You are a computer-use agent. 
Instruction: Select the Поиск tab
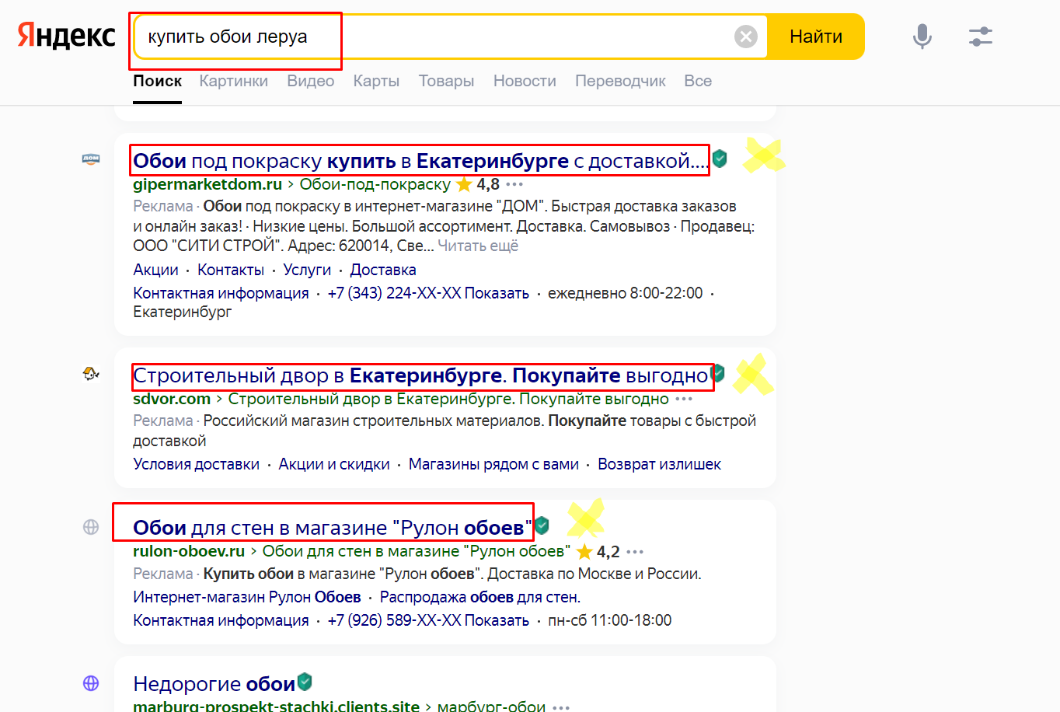tap(158, 81)
